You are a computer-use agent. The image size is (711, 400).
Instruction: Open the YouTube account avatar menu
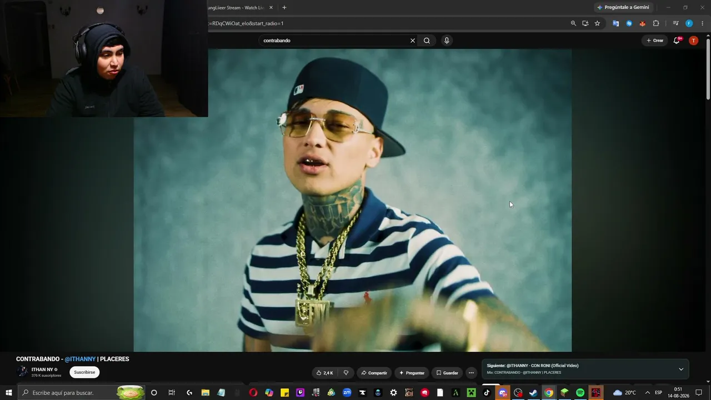pyautogui.click(x=693, y=41)
